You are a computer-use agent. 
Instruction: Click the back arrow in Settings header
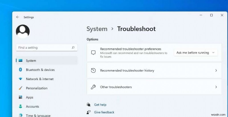18,17
